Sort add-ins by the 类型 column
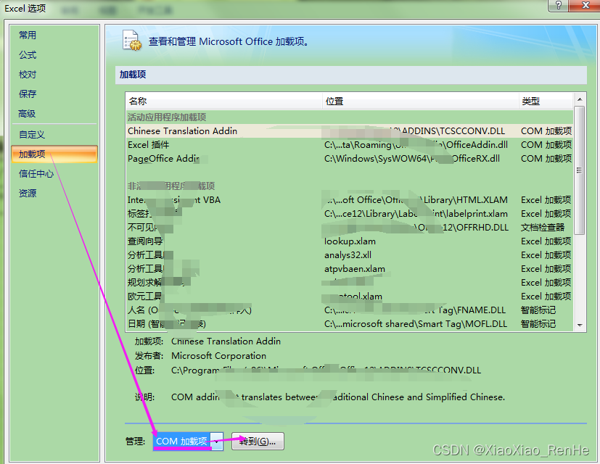600x464 pixels. (x=530, y=101)
